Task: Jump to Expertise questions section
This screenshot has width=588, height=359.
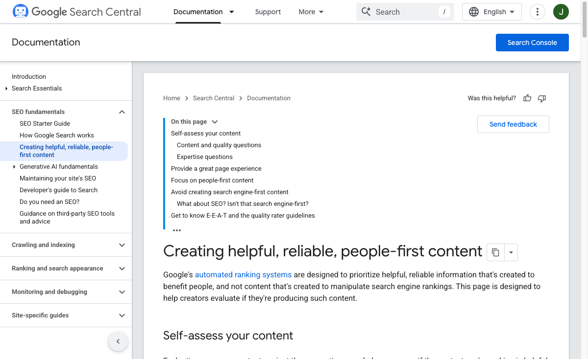Action: [205, 157]
